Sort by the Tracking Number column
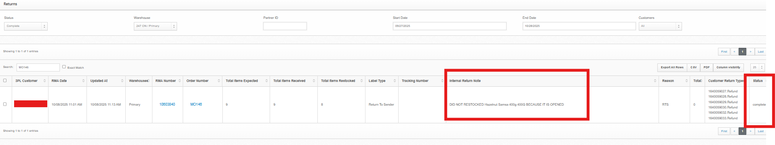 422,81
